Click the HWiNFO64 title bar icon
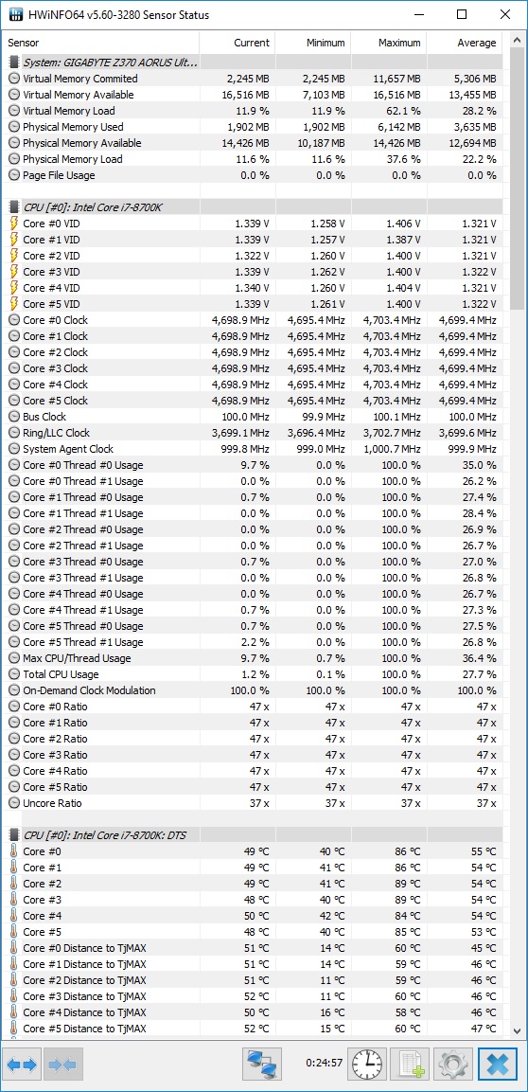The image size is (528, 1092). [13, 14]
